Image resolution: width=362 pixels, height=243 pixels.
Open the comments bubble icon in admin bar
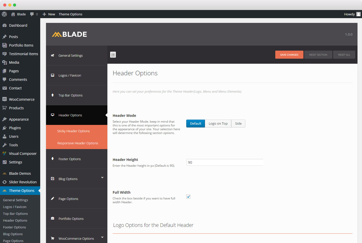tap(32, 14)
